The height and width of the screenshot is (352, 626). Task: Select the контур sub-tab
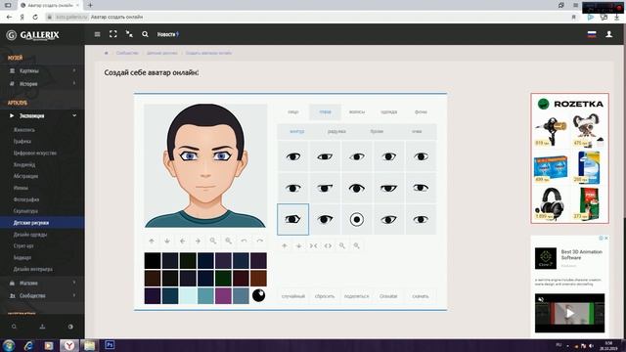pos(297,131)
